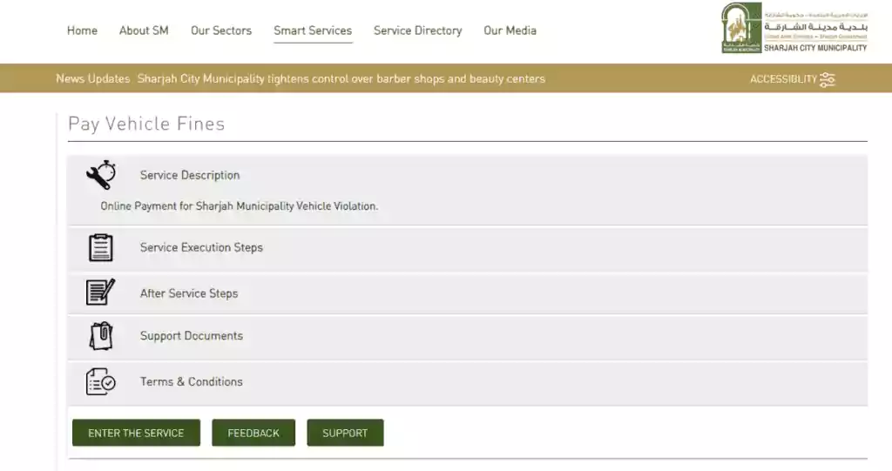Click the News Updates label
The width and height of the screenshot is (892, 471).
click(x=92, y=78)
